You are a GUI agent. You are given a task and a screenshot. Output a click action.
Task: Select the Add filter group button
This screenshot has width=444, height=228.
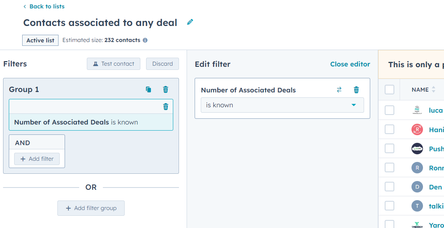tap(91, 208)
